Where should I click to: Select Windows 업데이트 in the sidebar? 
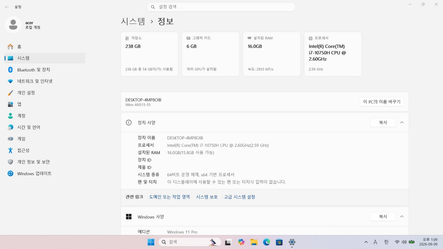(45, 174)
